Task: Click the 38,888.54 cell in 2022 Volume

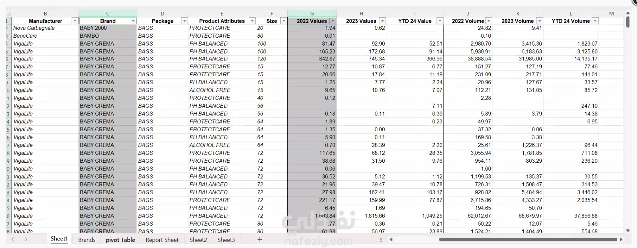Action: tap(468, 59)
